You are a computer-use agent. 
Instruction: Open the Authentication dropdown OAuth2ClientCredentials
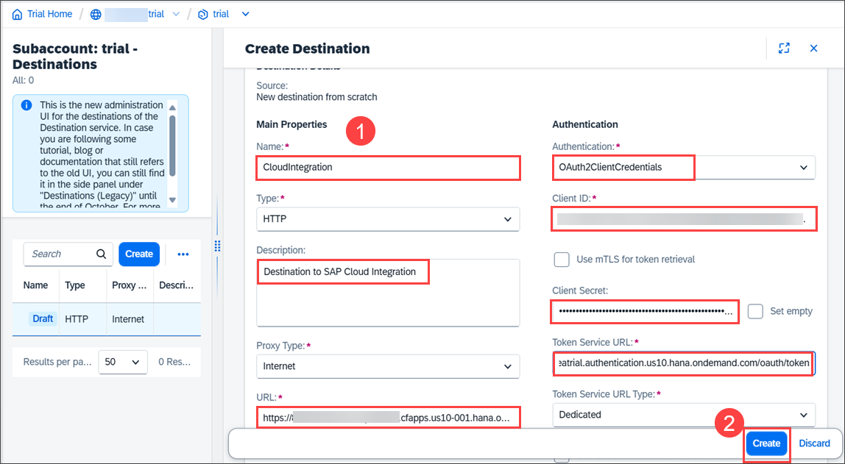pos(684,168)
